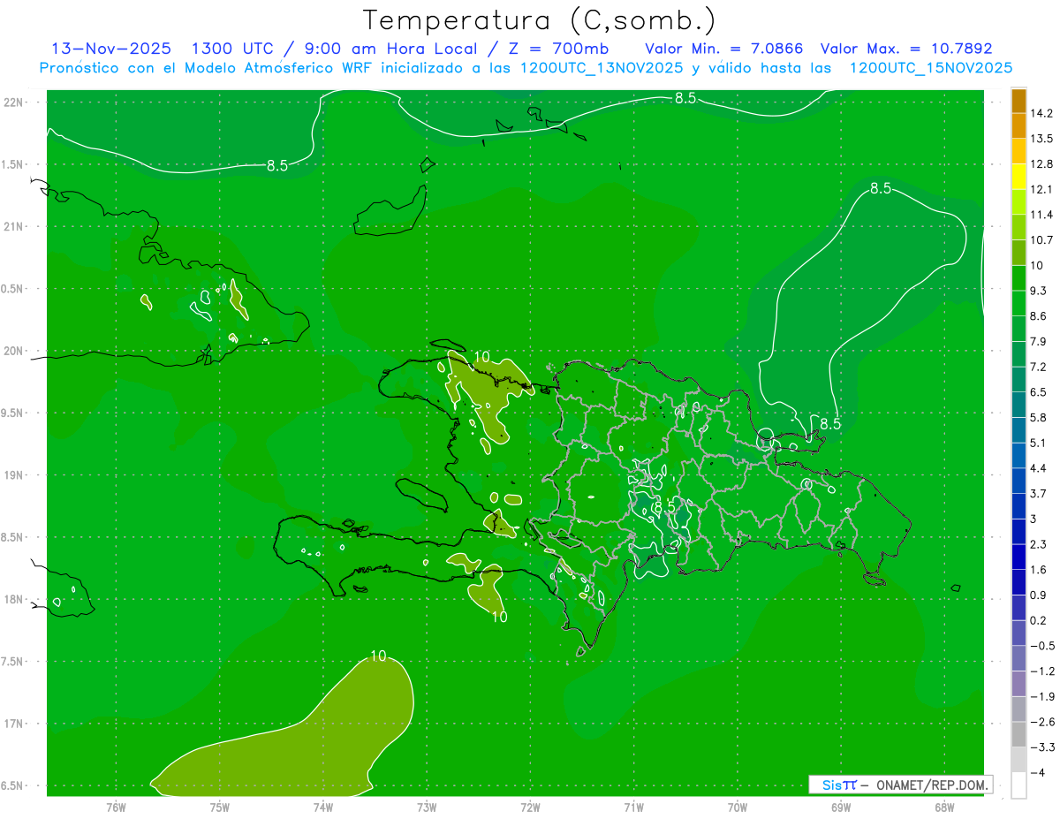Click the "-0.5" color bar value
Screen dimensions: 1060x819
pyautogui.click(x=1042, y=646)
